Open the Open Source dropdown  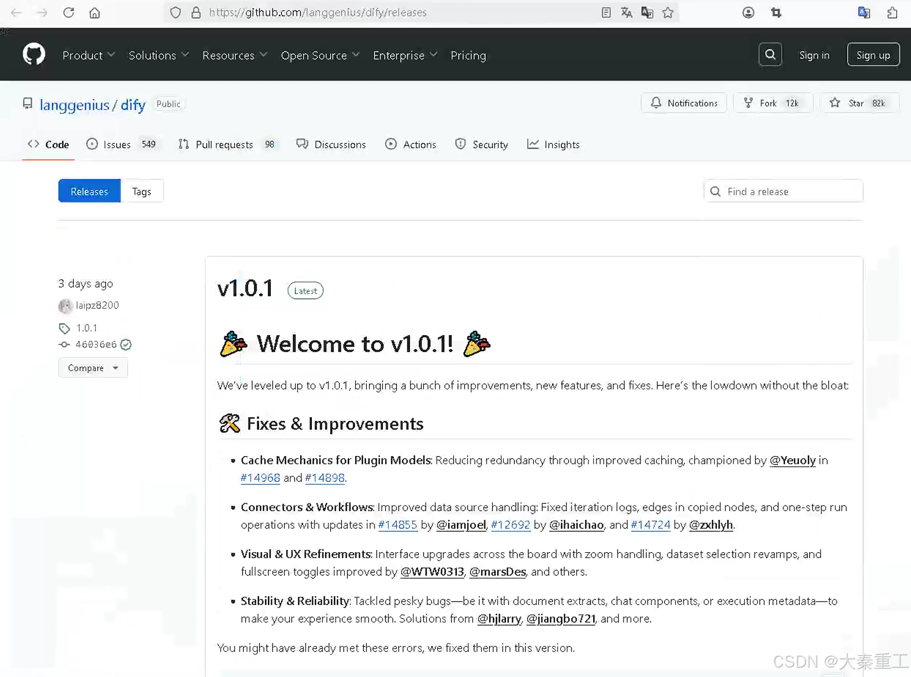320,55
